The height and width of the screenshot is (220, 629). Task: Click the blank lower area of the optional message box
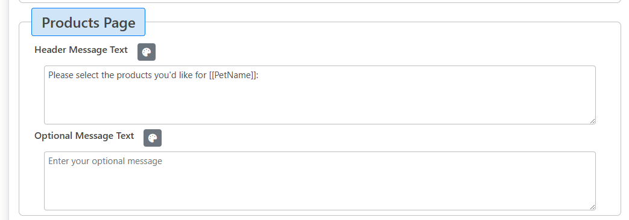click(x=320, y=189)
